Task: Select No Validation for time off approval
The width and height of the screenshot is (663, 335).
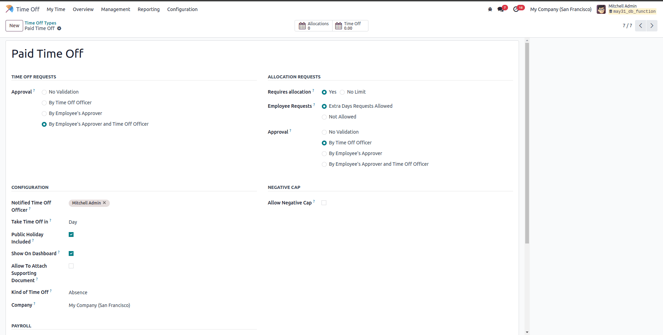Action: click(x=44, y=92)
